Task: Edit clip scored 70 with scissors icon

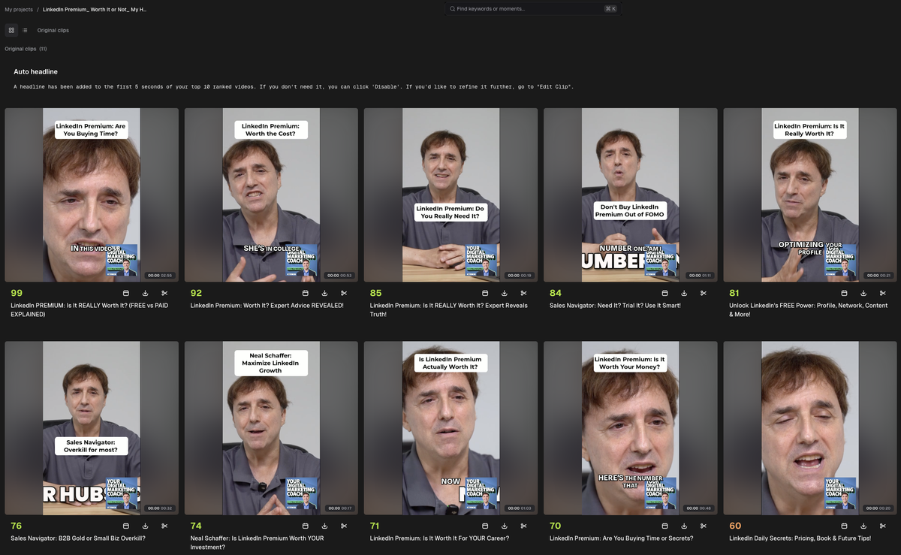Action: point(704,526)
